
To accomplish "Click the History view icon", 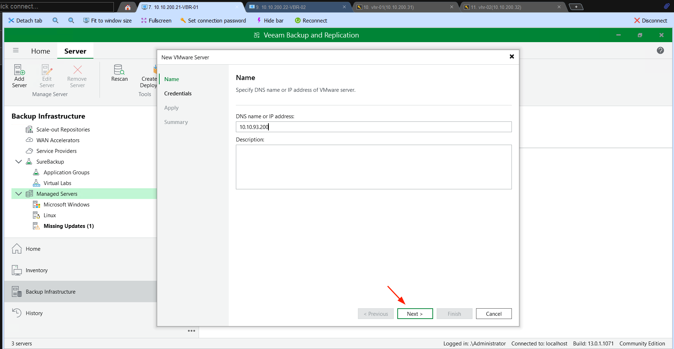I will pyautogui.click(x=17, y=313).
